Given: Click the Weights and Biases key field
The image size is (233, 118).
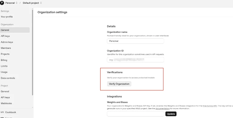Looking at the screenshot, I should click(x=135, y=114).
